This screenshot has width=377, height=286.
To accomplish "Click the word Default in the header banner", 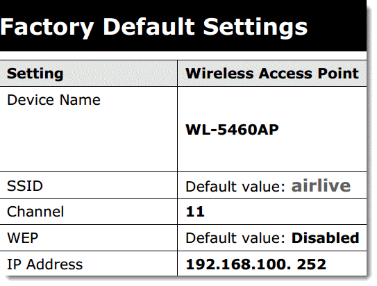I will click(149, 26).
